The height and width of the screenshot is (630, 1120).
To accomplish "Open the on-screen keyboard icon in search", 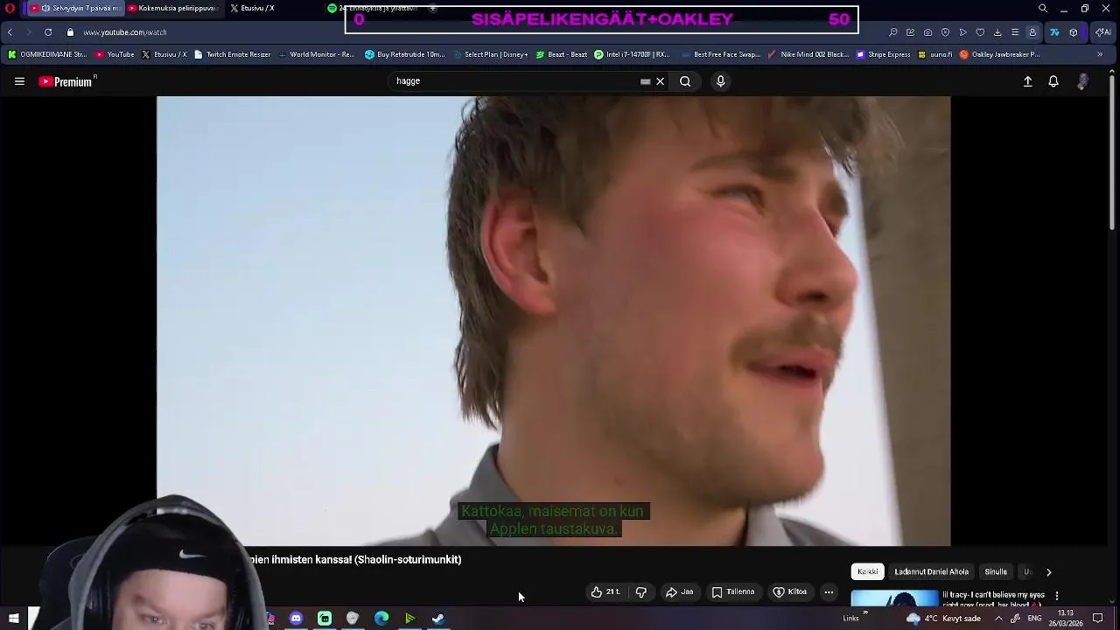I will point(646,81).
